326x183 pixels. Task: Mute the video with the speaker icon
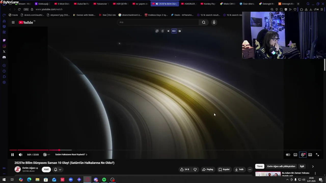click(21, 155)
